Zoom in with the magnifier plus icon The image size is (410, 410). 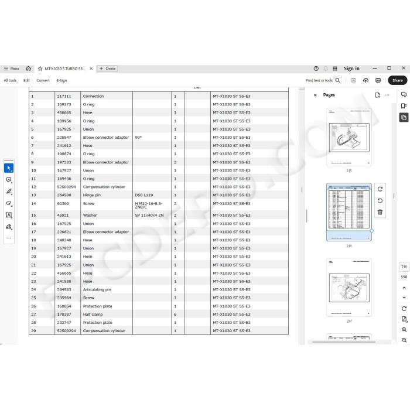[x=404, y=330]
